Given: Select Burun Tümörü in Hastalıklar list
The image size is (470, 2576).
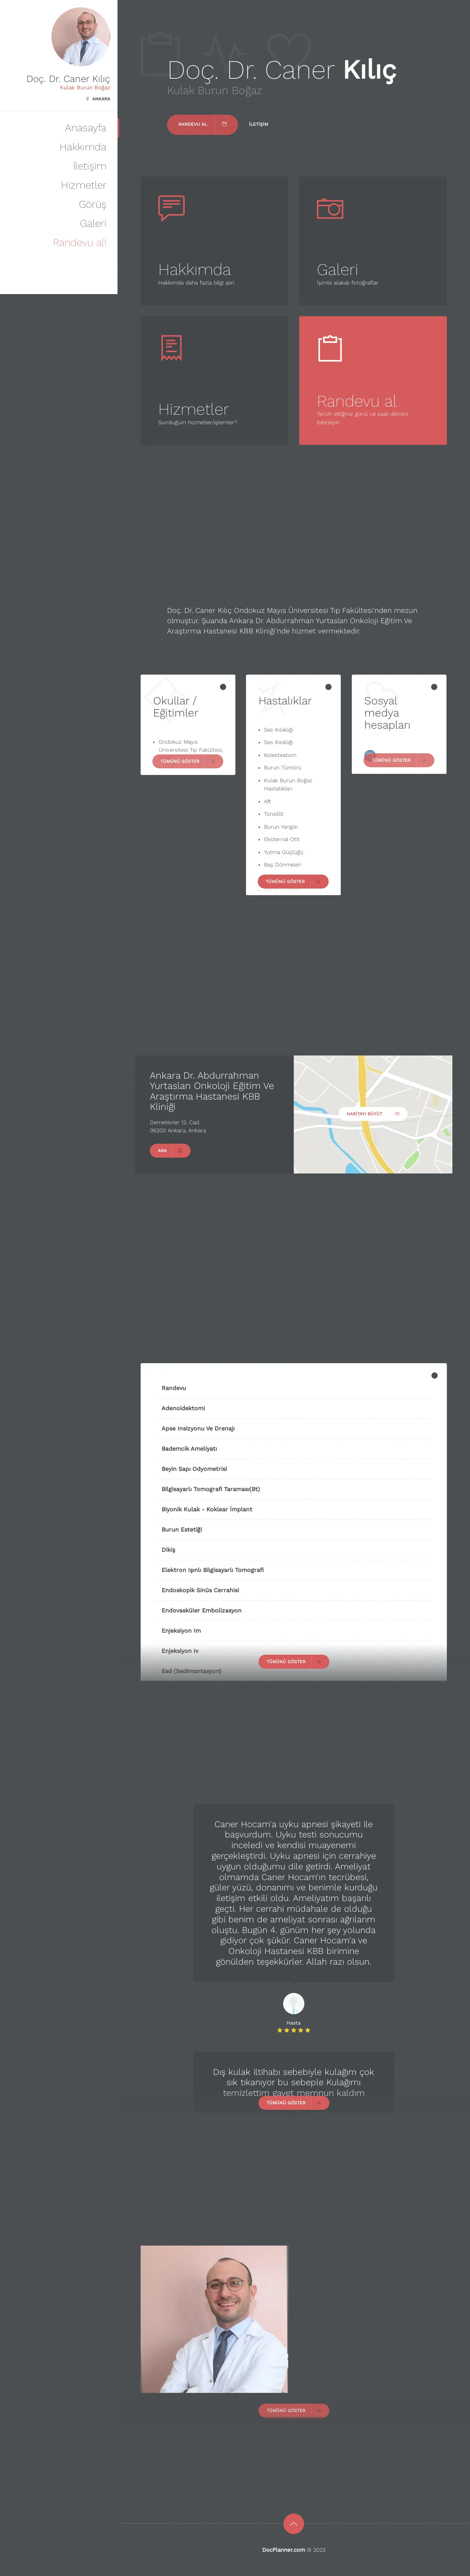Looking at the screenshot, I should click(282, 768).
